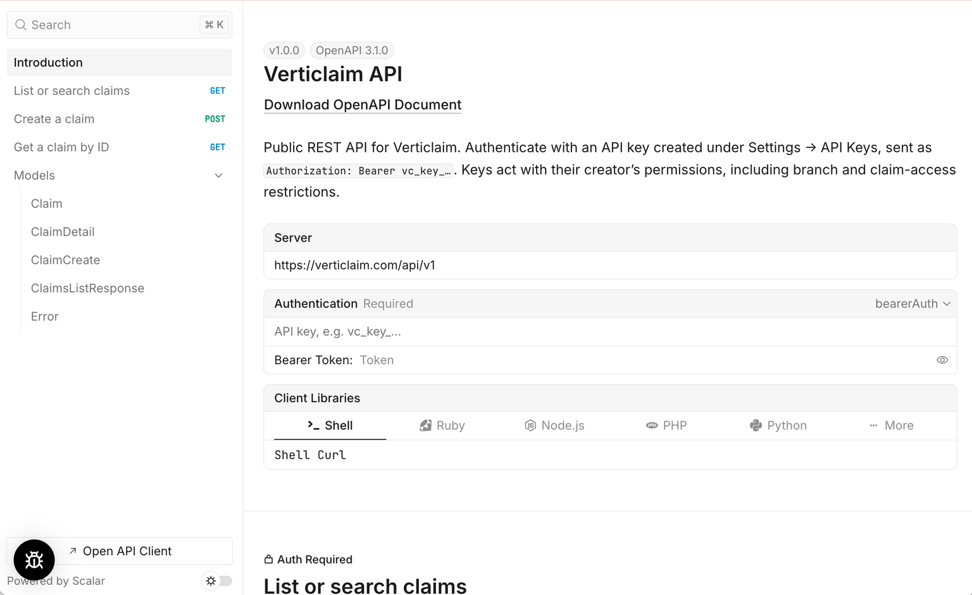972x595 pixels.
Task: Select the Node.js client library tab
Action: [554, 426]
